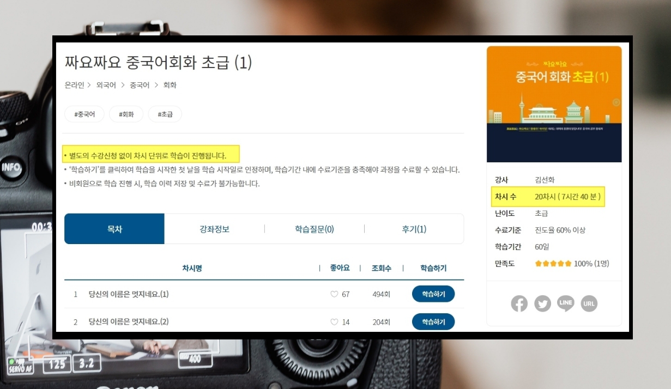Start lesson 2 with 학습하기 button
The image size is (671, 389).
433,322
